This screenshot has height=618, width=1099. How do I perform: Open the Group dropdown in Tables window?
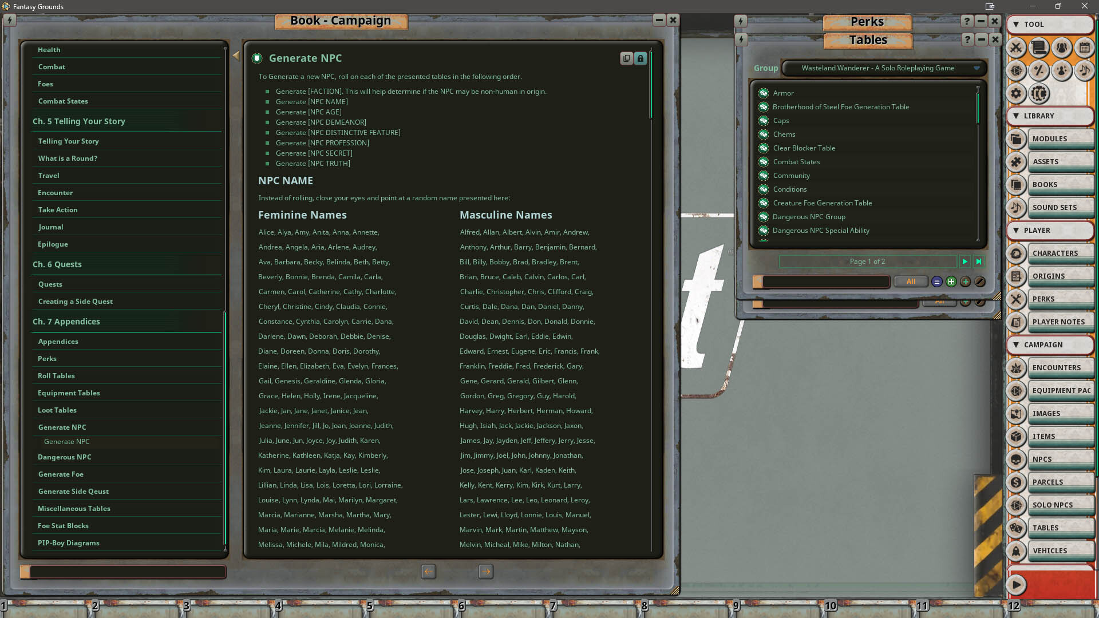tap(884, 68)
